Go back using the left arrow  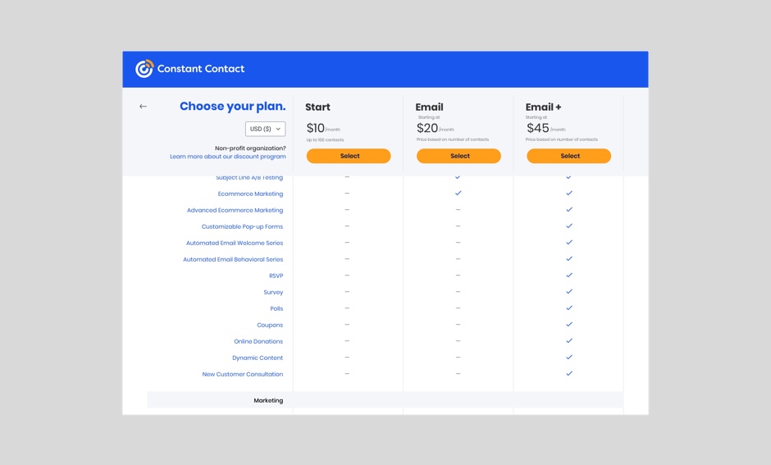pos(143,106)
